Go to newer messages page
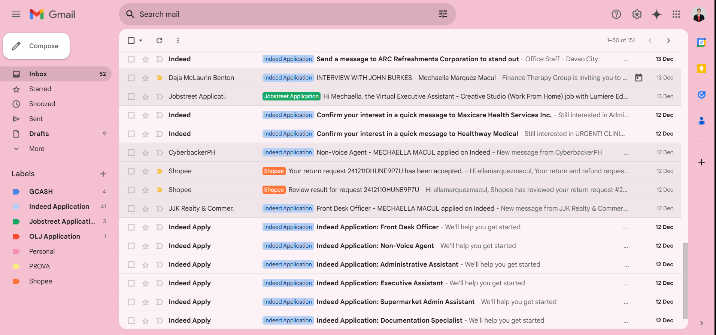Image resolution: width=716 pixels, height=335 pixels. (650, 40)
